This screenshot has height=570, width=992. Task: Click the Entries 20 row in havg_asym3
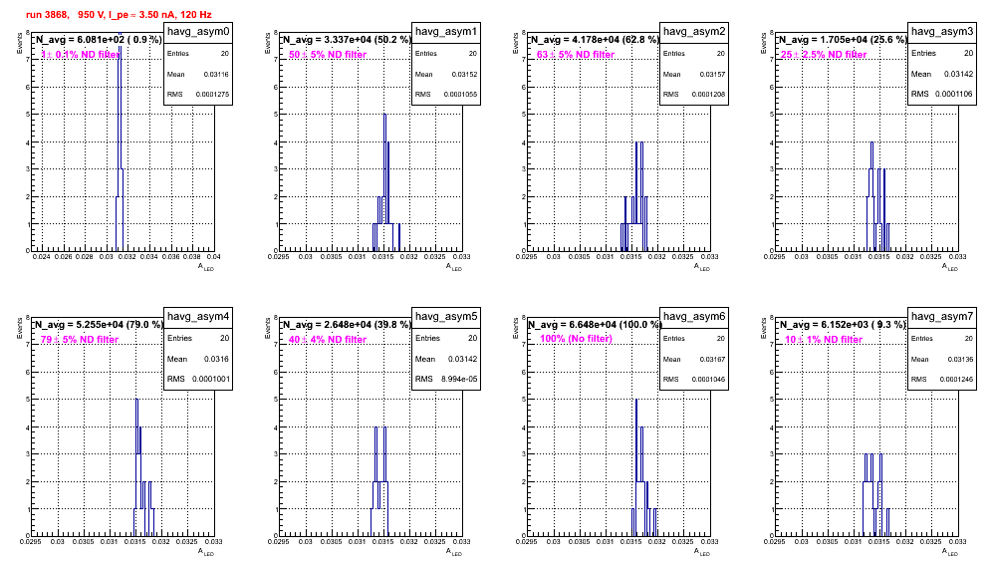click(x=942, y=53)
